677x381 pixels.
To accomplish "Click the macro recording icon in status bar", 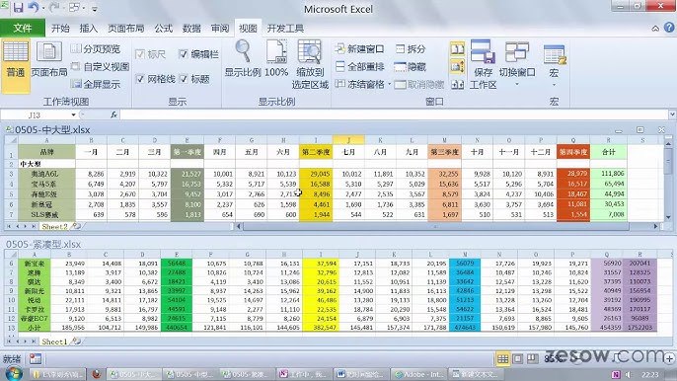I will (36, 358).
